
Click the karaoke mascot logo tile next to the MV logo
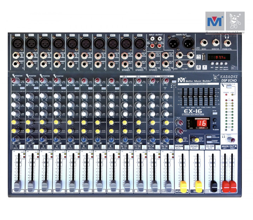(235, 21)
